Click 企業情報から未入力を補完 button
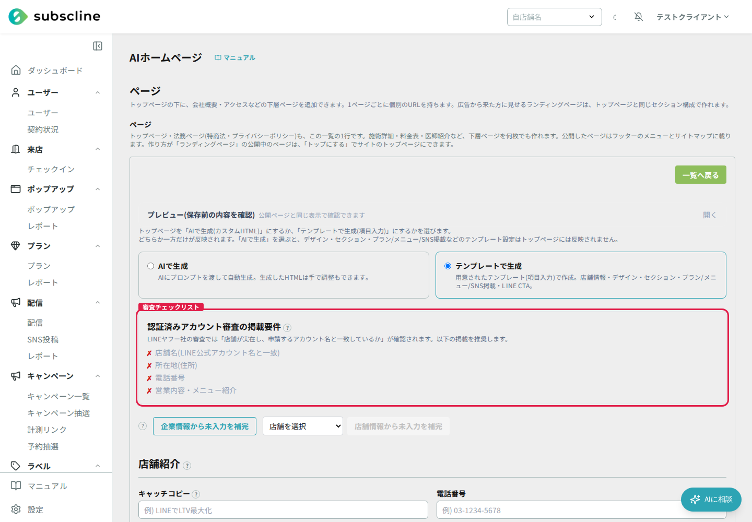The width and height of the screenshot is (752, 522). pos(205,426)
